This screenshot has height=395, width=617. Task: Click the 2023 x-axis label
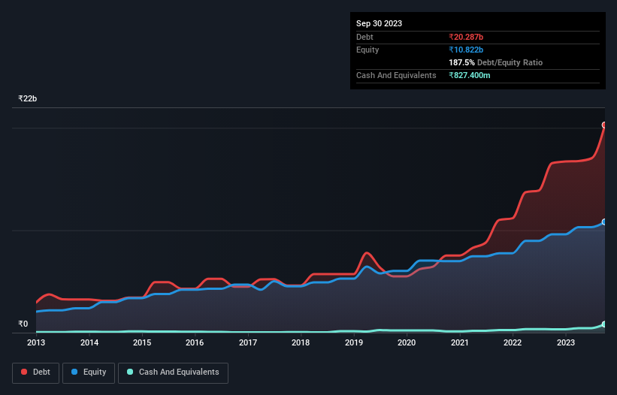[x=566, y=342]
